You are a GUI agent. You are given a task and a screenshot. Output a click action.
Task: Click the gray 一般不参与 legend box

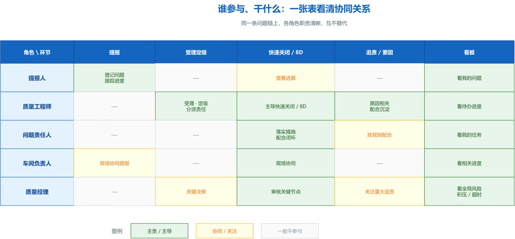pos(290,231)
